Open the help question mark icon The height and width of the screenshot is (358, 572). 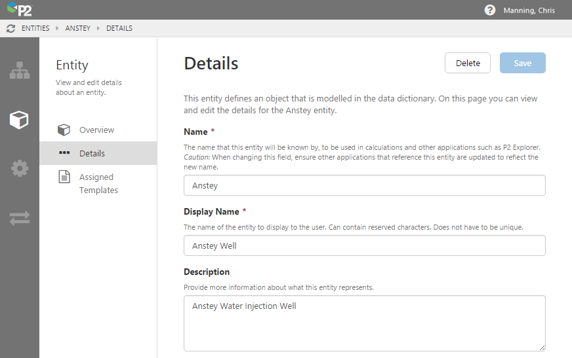coord(489,10)
